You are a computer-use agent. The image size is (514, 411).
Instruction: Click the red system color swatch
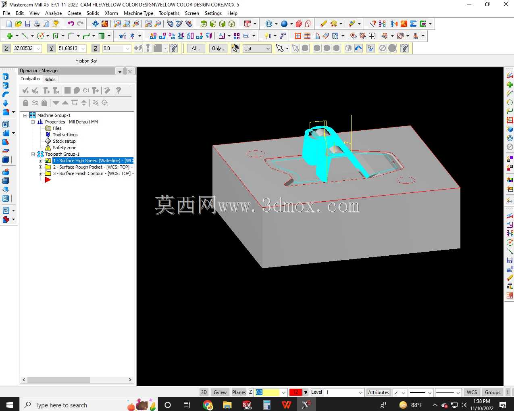295,392
